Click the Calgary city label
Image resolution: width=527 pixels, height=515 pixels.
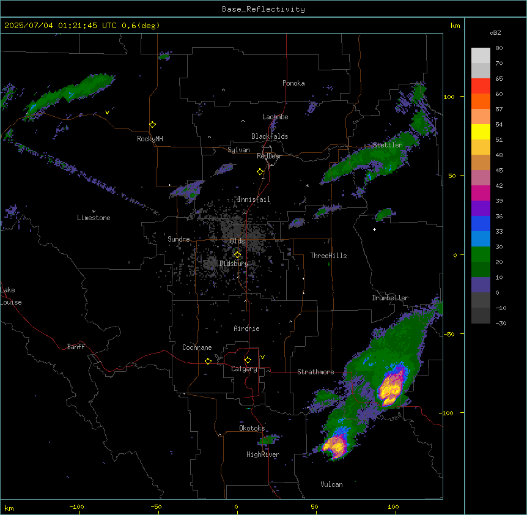pyautogui.click(x=244, y=369)
